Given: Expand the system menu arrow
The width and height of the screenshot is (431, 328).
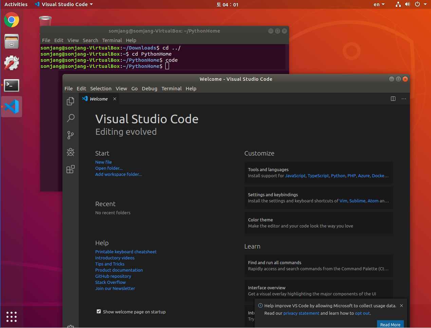Looking at the screenshot, I should [425, 4].
